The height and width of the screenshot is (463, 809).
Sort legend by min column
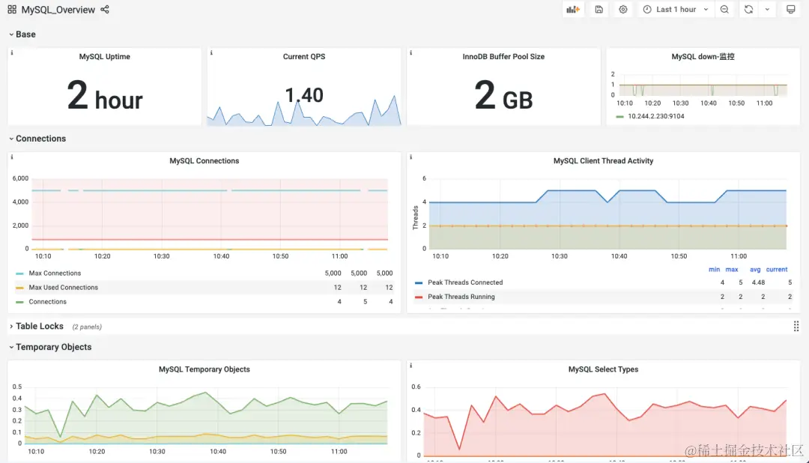pyautogui.click(x=714, y=270)
